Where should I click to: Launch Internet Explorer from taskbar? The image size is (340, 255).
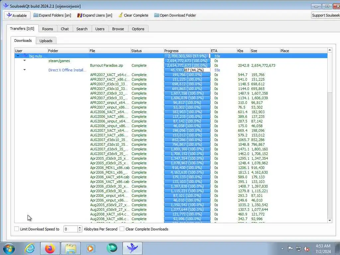point(29,248)
